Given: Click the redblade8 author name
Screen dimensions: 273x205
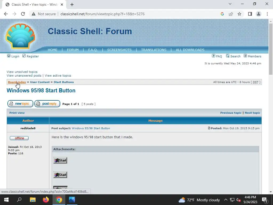Looking at the screenshot, I should [28, 128].
